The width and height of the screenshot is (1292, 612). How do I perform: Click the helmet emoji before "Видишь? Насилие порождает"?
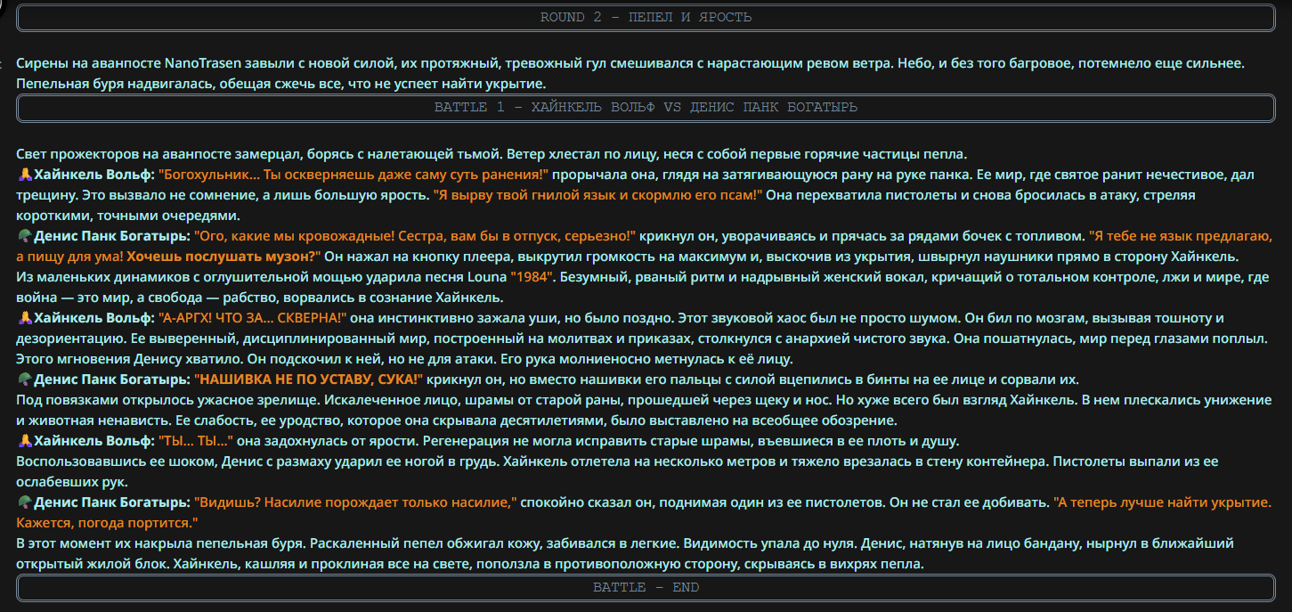click(x=25, y=502)
